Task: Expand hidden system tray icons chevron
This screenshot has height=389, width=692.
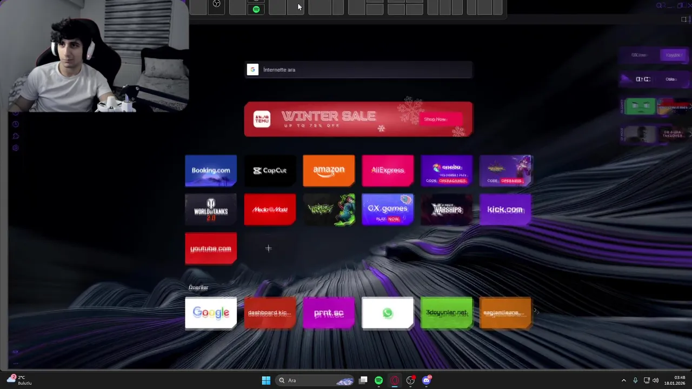Action: pyautogui.click(x=623, y=380)
